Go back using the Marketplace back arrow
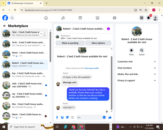 point(5,26)
